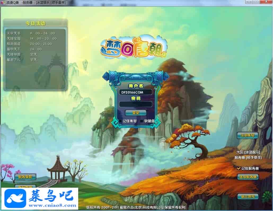The height and width of the screenshot is (211, 273).
Task: Click the 服务器:[顺手牵羊] server label
Action: pos(248,157)
